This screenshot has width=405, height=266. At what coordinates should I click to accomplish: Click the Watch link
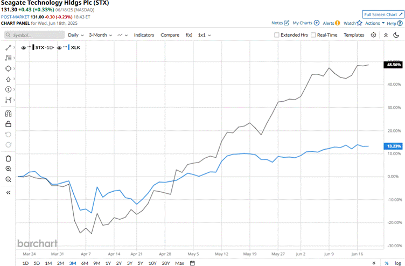[x=350, y=23]
